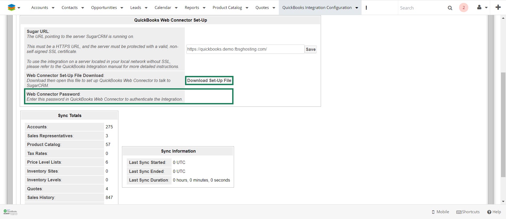Click the Download Set-Up File button
The height and width of the screenshot is (219, 506).
point(209,81)
